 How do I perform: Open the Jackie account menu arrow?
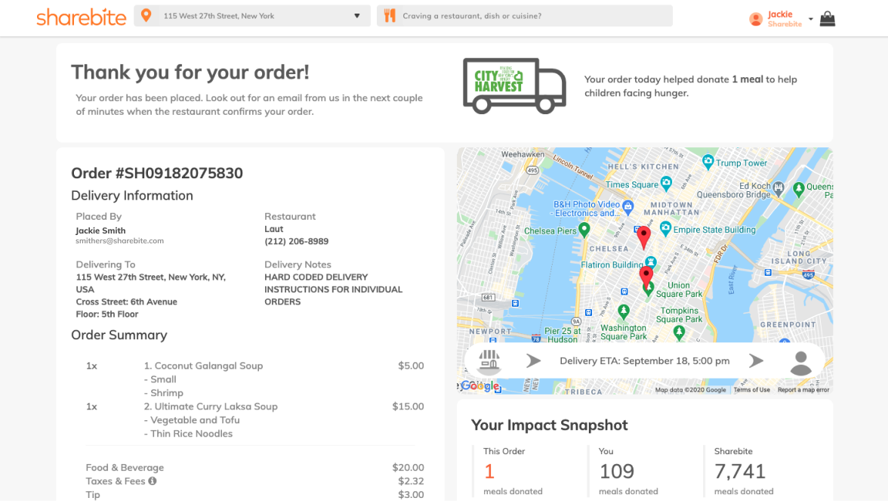(810, 20)
